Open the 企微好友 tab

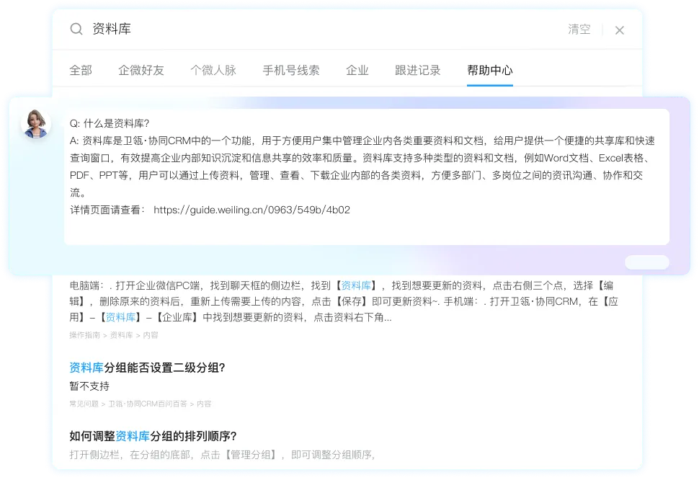click(141, 70)
